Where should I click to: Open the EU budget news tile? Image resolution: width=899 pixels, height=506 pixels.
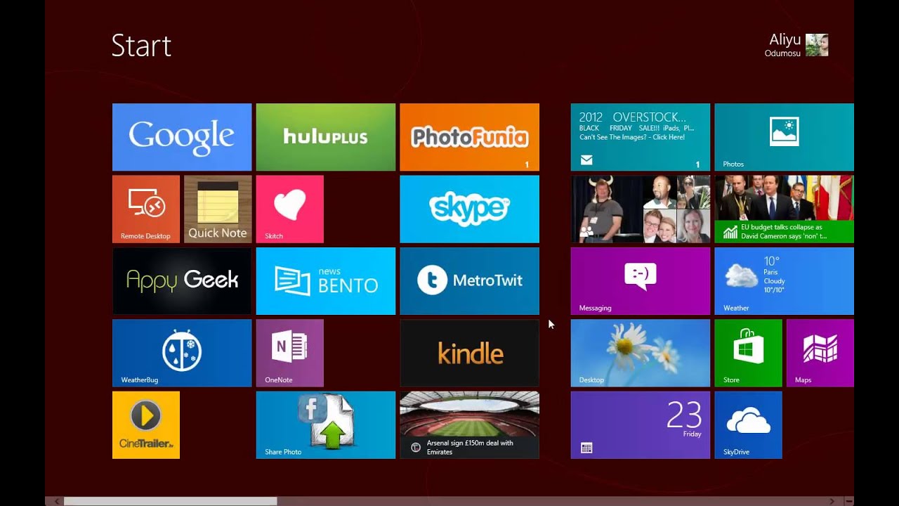(x=785, y=209)
